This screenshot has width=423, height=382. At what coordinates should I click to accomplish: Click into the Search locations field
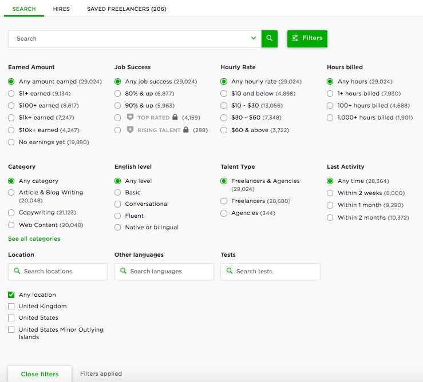pyautogui.click(x=58, y=272)
